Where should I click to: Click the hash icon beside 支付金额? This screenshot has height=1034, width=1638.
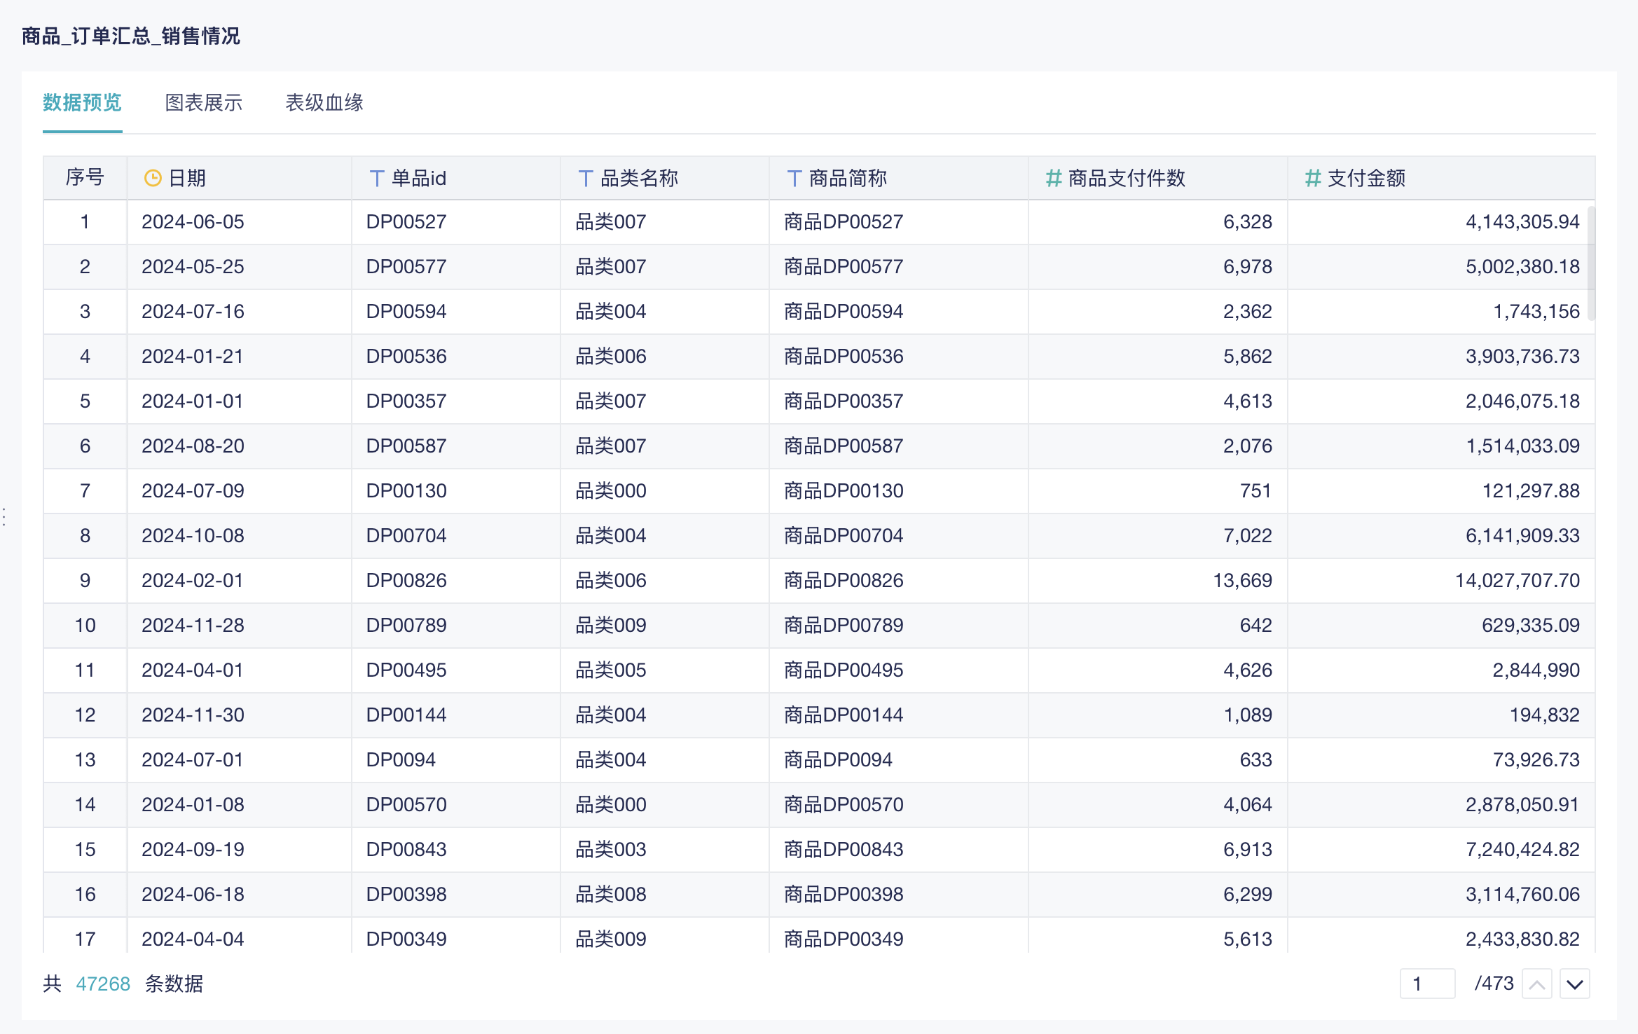[x=1312, y=178]
